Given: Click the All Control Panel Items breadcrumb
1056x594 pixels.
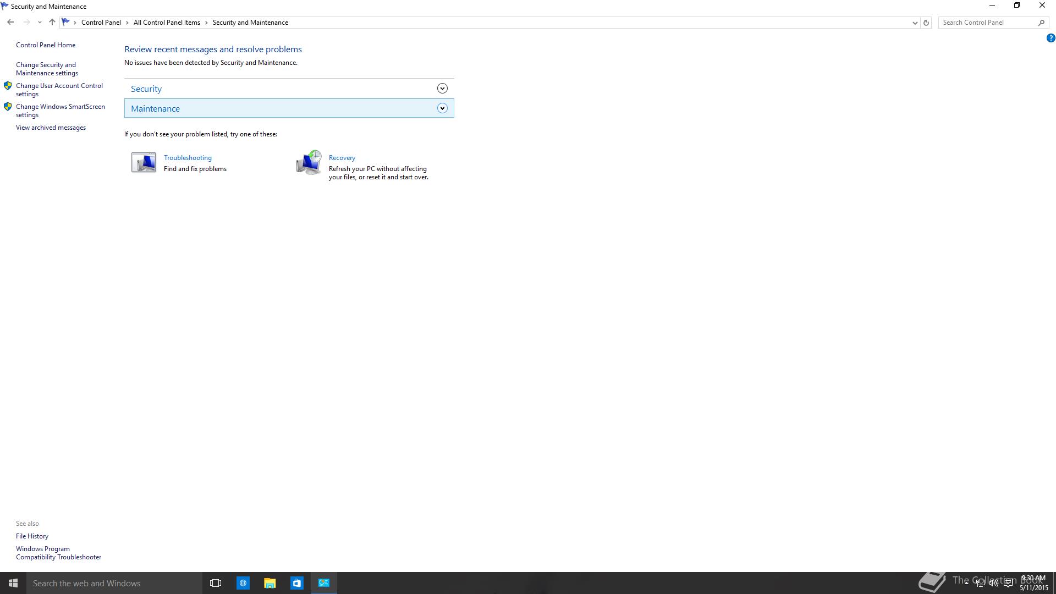Looking at the screenshot, I should click(167, 23).
